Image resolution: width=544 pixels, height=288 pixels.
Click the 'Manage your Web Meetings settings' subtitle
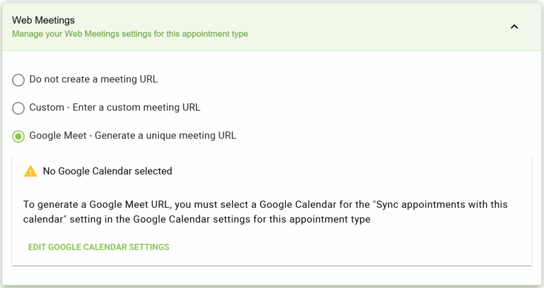coord(130,34)
